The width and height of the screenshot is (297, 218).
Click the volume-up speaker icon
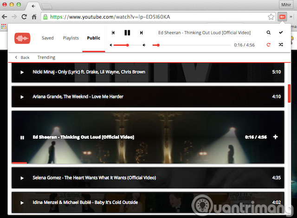point(144,45)
